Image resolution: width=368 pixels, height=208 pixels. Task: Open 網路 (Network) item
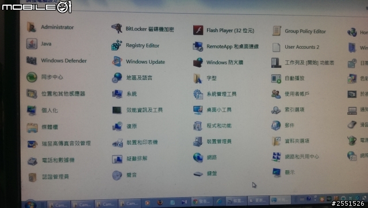(205, 157)
